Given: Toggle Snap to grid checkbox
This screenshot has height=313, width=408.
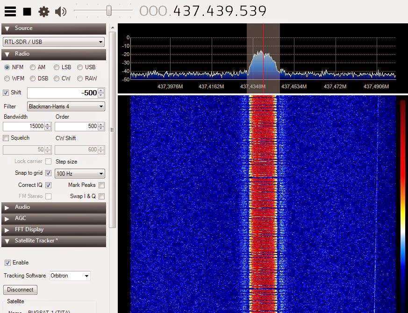Looking at the screenshot, I should [x=49, y=173].
